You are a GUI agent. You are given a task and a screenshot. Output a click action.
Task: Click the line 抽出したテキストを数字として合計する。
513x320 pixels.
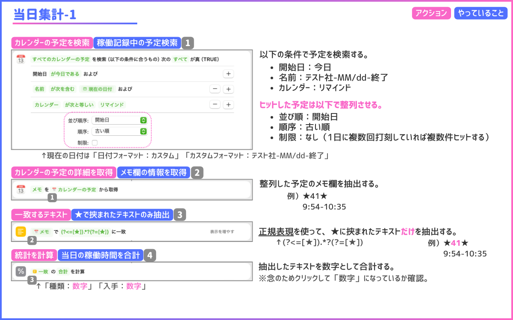(x=327, y=267)
